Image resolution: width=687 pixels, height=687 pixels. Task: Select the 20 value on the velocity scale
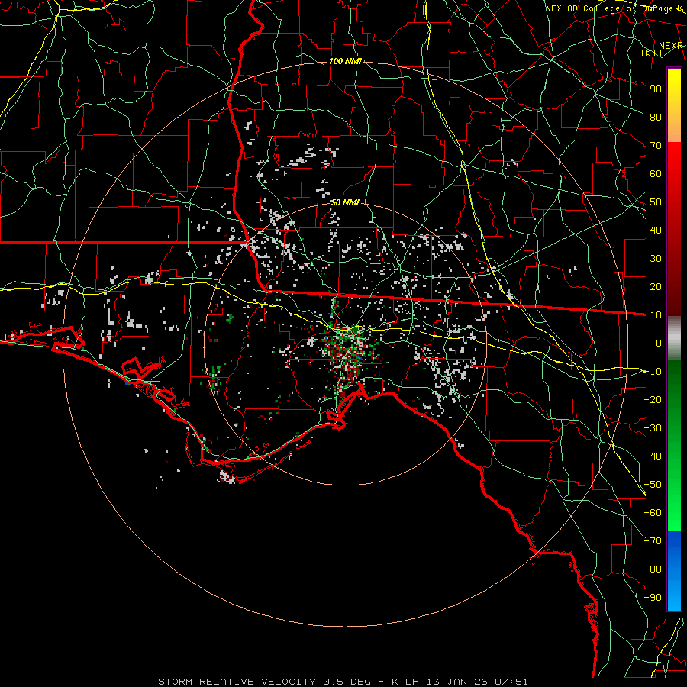656,286
